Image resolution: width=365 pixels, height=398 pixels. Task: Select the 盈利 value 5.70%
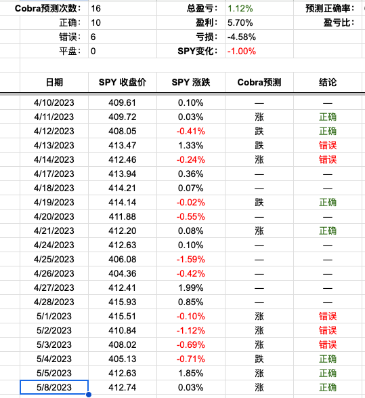pyautogui.click(x=259, y=22)
